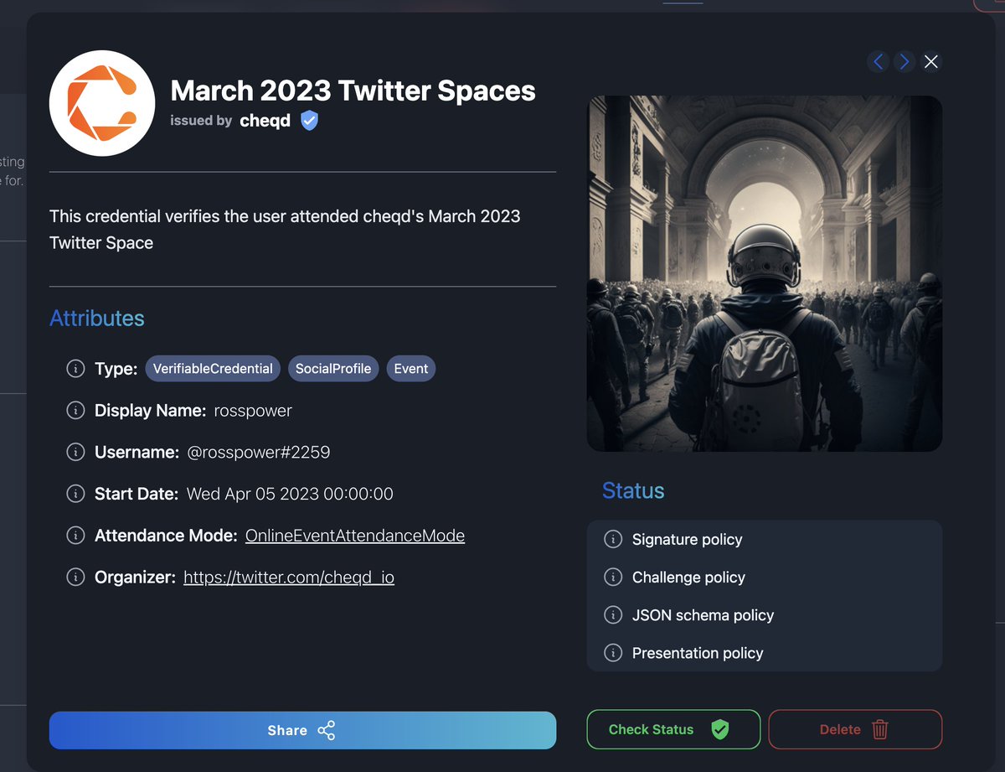This screenshot has height=772, width=1005.
Task: Click the March 2023 Twitter Spaces title
Action: [x=353, y=91]
